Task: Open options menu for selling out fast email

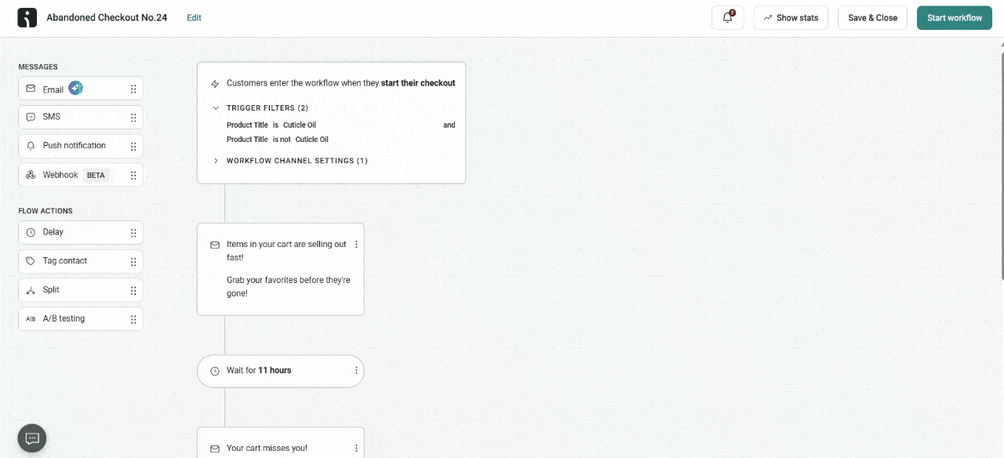Action: click(x=356, y=245)
